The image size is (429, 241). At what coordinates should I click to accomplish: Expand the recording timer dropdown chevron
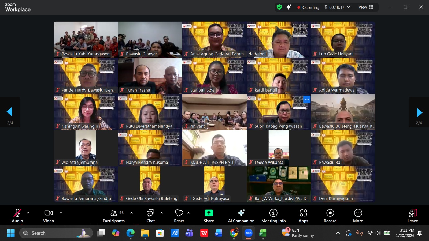(x=349, y=7)
